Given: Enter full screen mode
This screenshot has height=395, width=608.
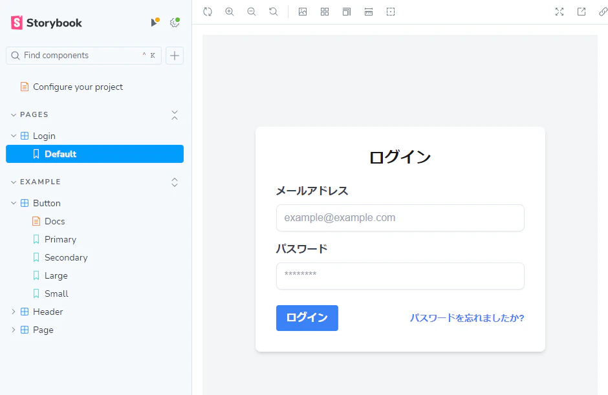Looking at the screenshot, I should pos(559,12).
